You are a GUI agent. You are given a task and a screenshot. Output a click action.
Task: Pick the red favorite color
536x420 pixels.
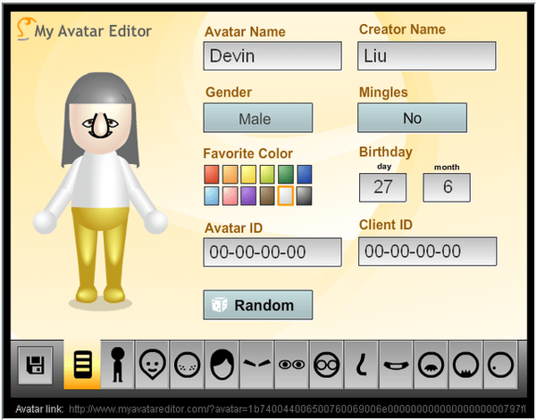[212, 175]
